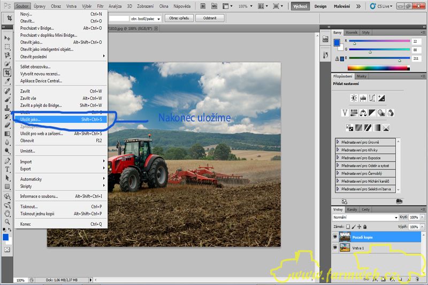Expand Přednastavení pro Křivky presets
The image size is (428, 285).
point(338,150)
